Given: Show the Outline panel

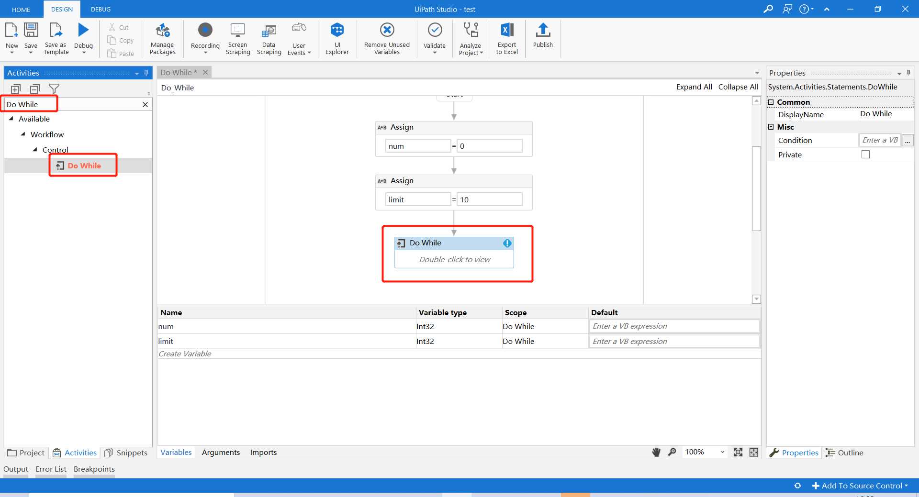Looking at the screenshot, I should 844,453.
